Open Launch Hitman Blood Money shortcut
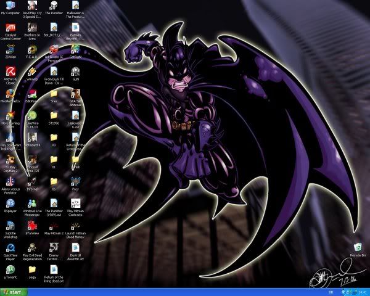 coord(75,229)
